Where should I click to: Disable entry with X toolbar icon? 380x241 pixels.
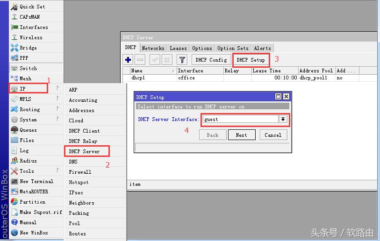pyautogui.click(x=167, y=60)
